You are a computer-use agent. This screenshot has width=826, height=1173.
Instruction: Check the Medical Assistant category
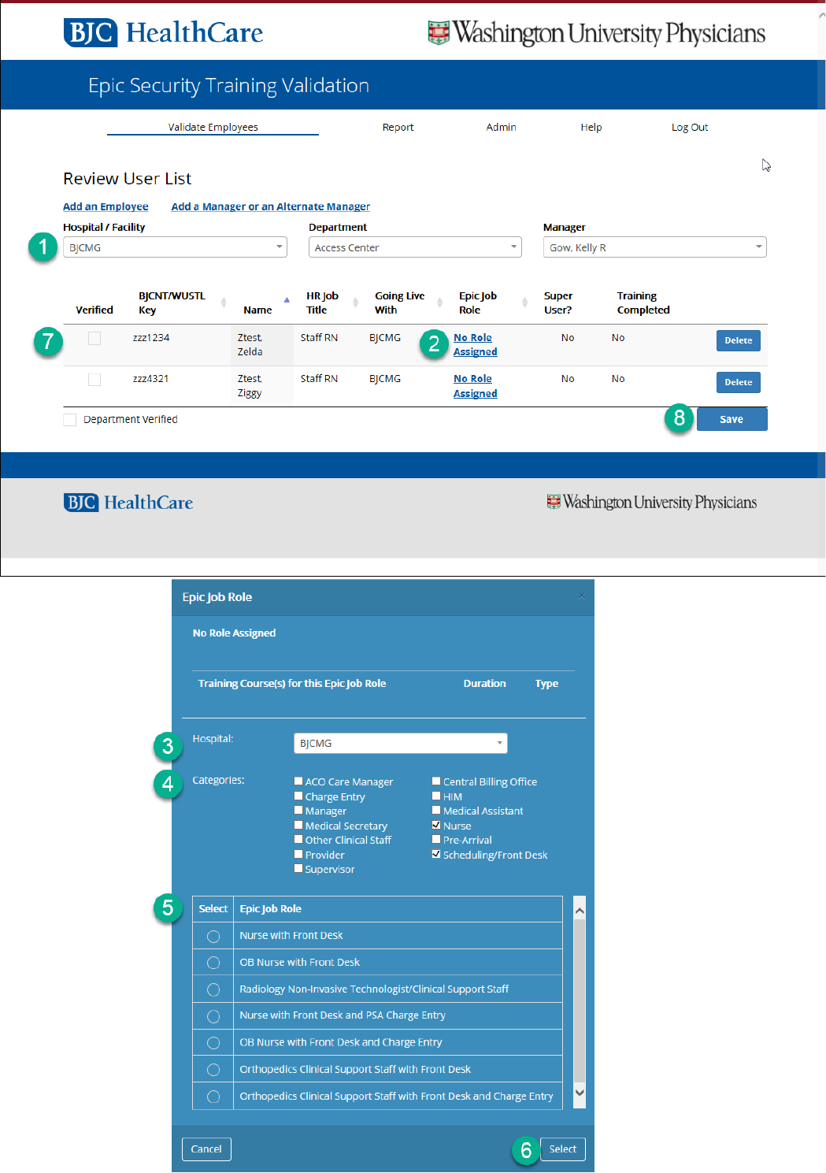coord(436,811)
